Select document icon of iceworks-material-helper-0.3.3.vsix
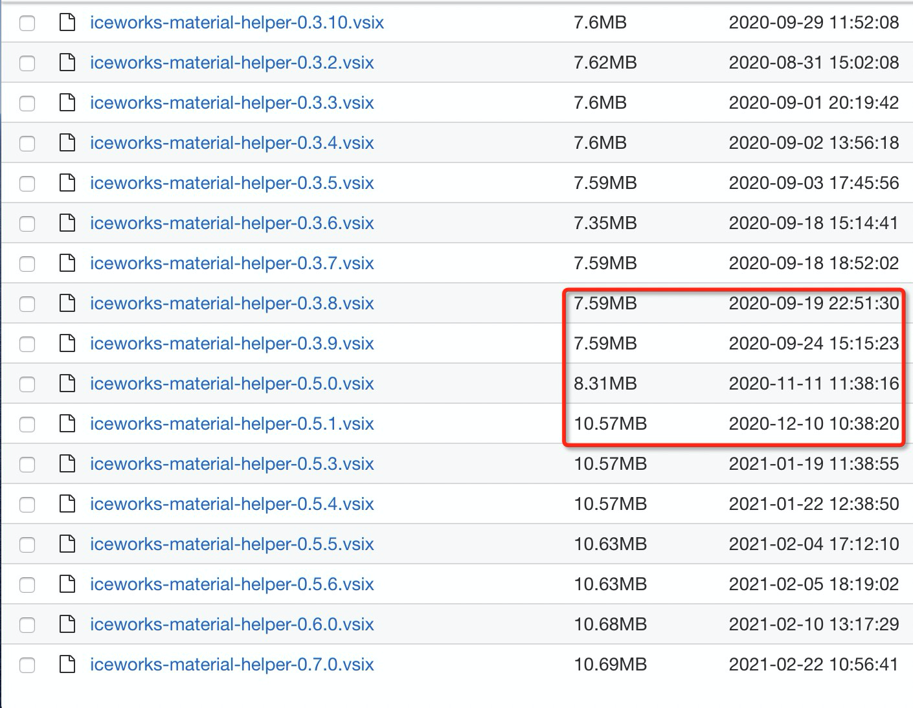The image size is (913, 708). click(67, 103)
